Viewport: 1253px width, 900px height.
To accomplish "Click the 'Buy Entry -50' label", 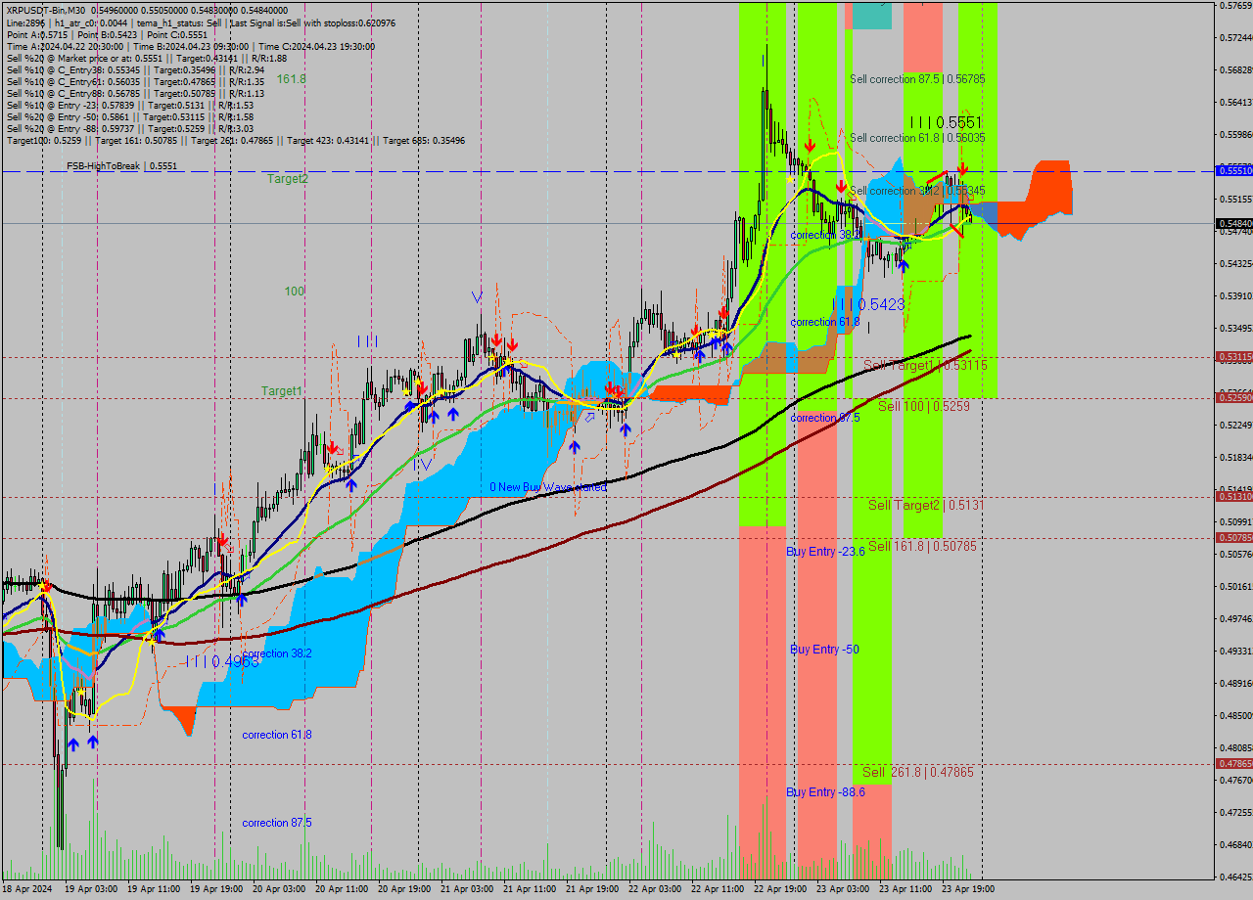I will pos(824,650).
